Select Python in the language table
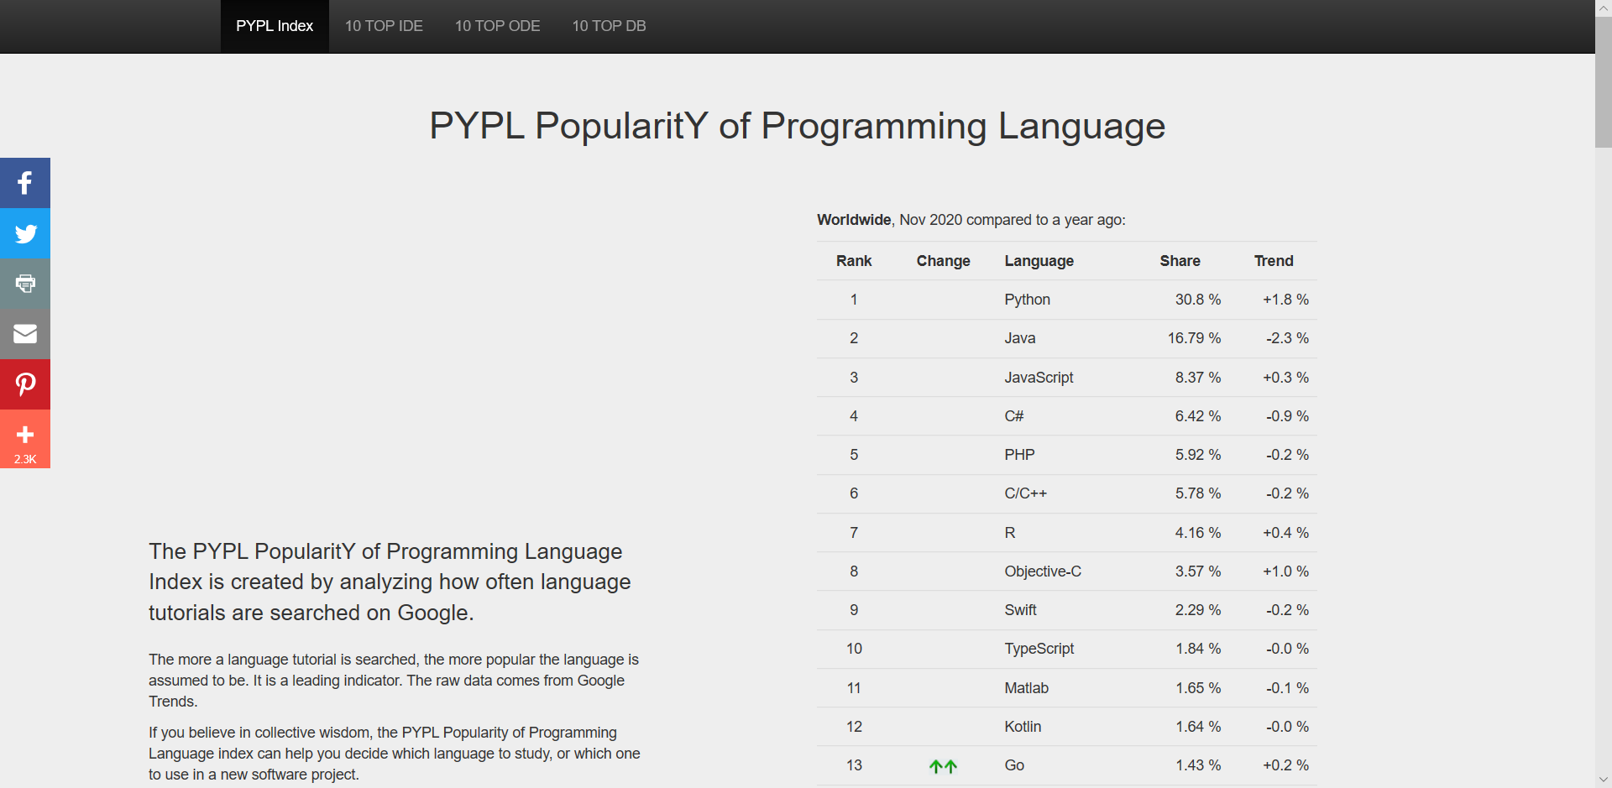The height and width of the screenshot is (788, 1612). [x=1027, y=300]
